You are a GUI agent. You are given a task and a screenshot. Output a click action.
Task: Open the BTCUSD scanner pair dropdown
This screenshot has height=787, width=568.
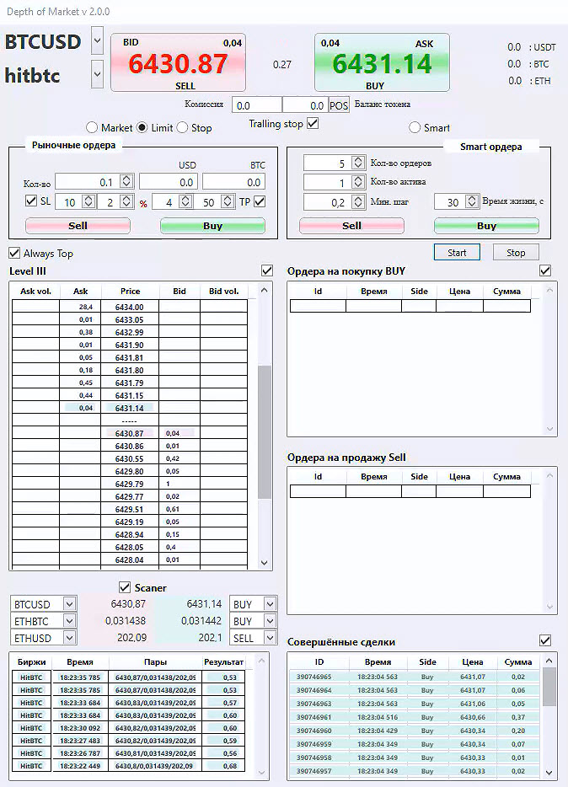(69, 604)
